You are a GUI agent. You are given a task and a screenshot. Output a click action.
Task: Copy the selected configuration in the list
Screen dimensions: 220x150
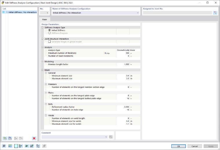(x=10, y=138)
